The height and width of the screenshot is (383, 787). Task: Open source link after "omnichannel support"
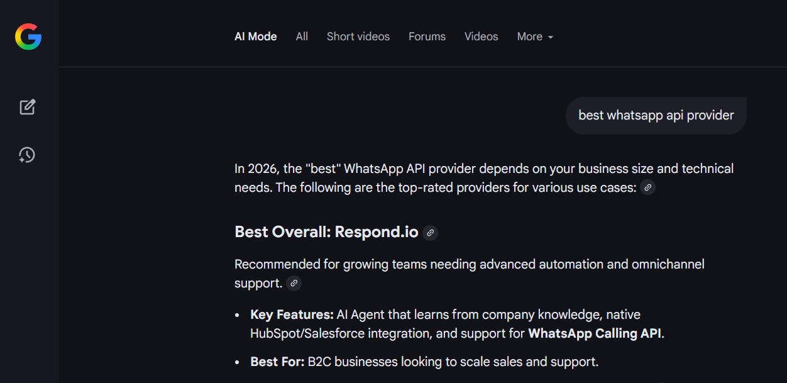294,284
